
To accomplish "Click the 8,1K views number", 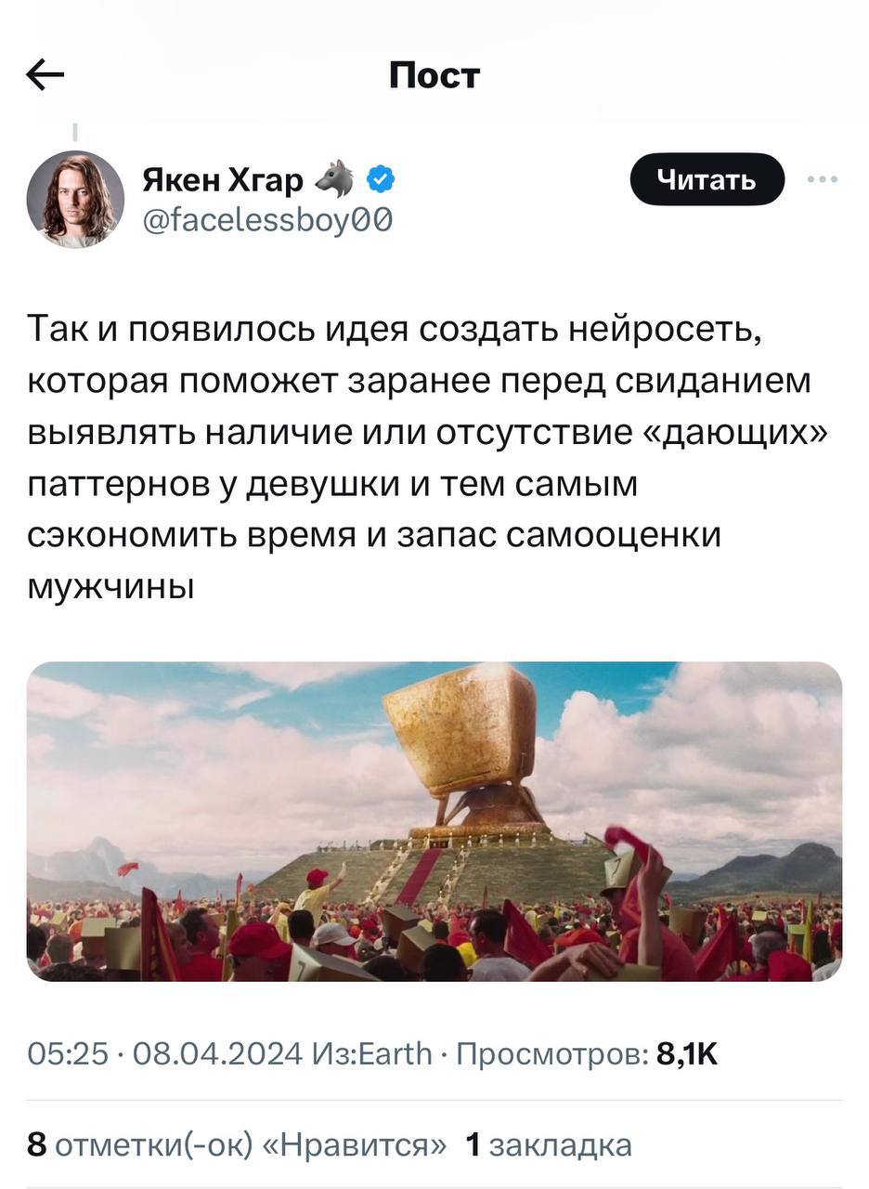I will coord(687,1053).
